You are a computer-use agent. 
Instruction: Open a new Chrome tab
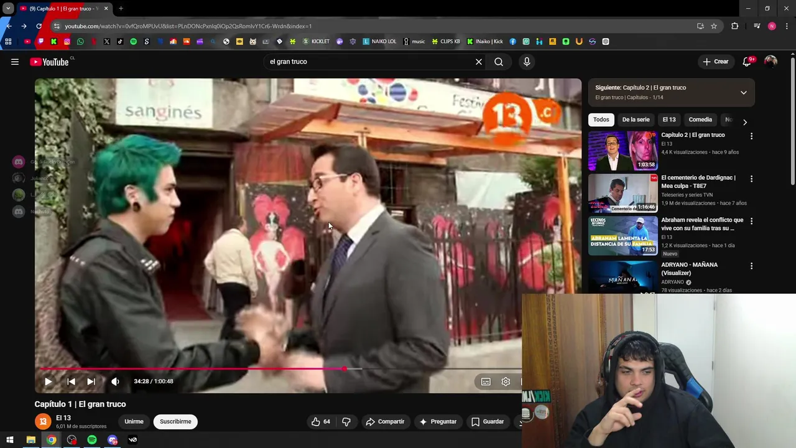pyautogui.click(x=121, y=9)
